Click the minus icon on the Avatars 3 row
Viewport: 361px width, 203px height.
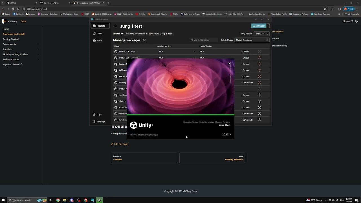tap(259, 76)
